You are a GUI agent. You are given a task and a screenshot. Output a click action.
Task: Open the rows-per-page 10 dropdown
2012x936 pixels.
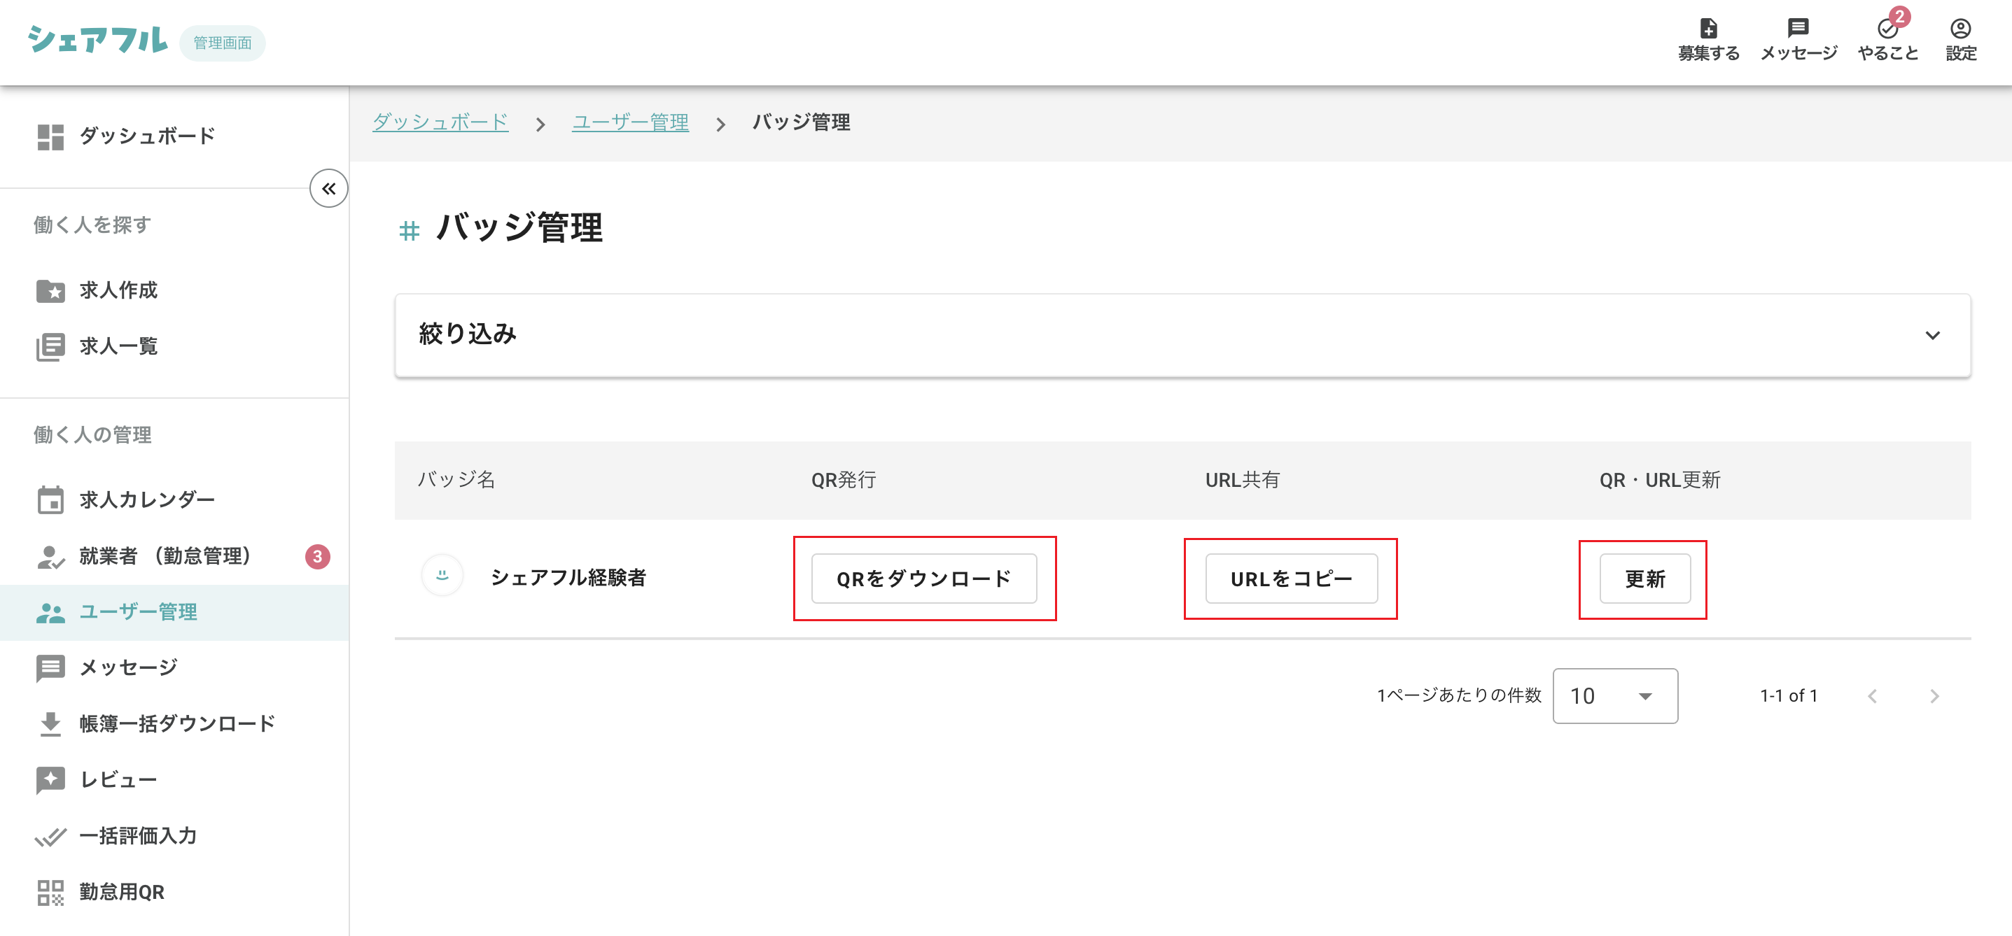pyautogui.click(x=1614, y=695)
